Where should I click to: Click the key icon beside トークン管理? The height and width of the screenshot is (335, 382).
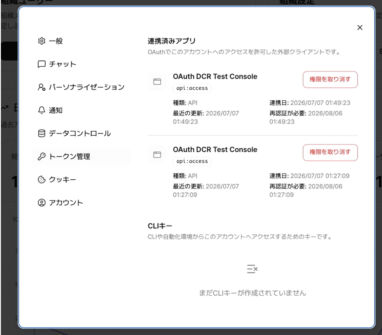tap(42, 157)
